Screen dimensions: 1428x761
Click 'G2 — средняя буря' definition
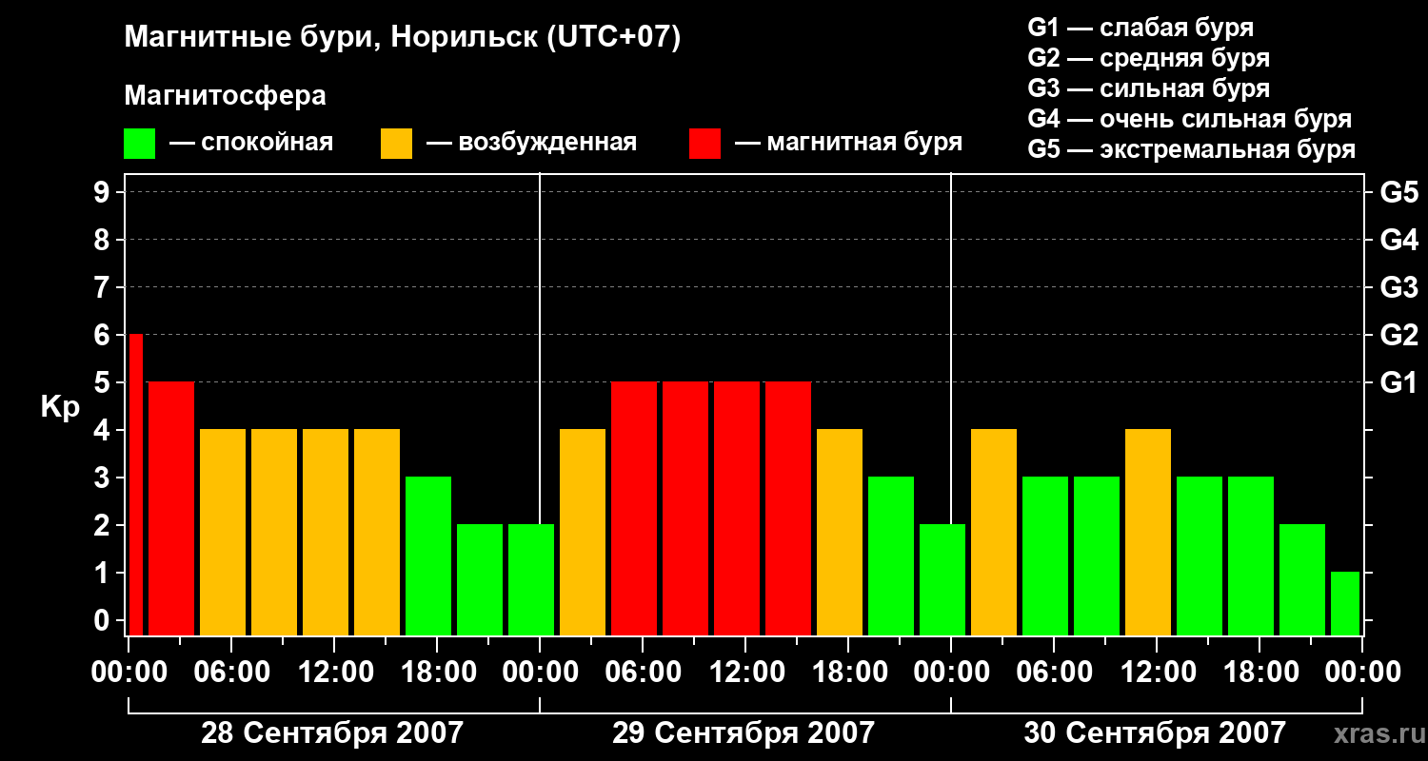point(1149,58)
